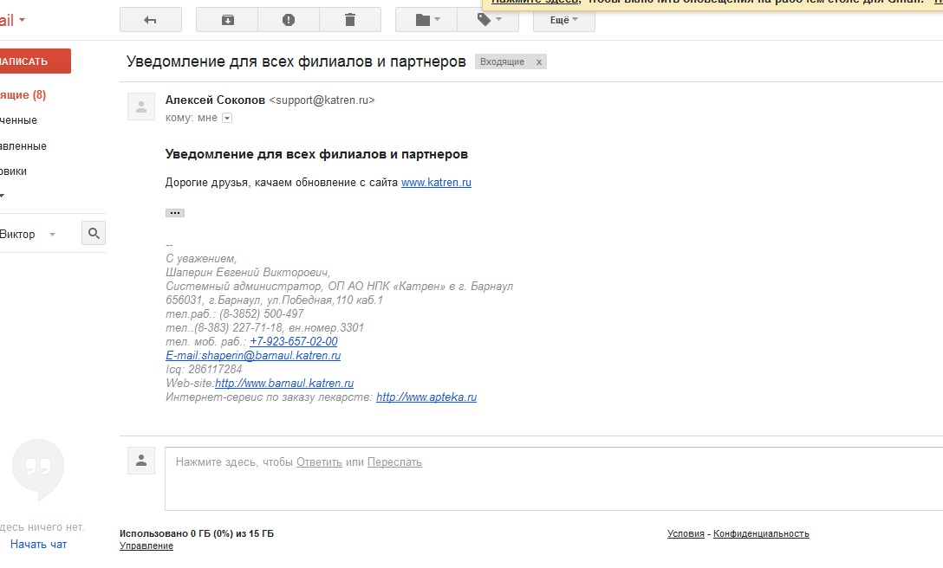The width and height of the screenshot is (943, 568).
Task: Click inside the reply box
Action: 553,479
